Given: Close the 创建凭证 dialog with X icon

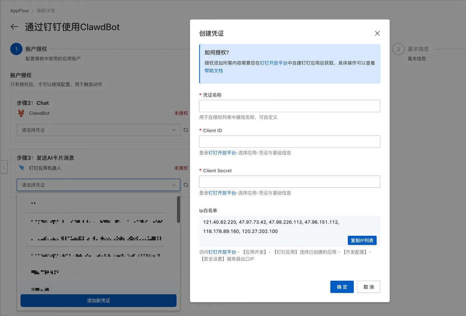Looking at the screenshot, I should [x=377, y=33].
